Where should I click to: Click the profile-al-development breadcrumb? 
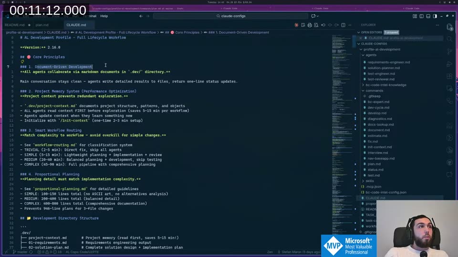point(24,32)
